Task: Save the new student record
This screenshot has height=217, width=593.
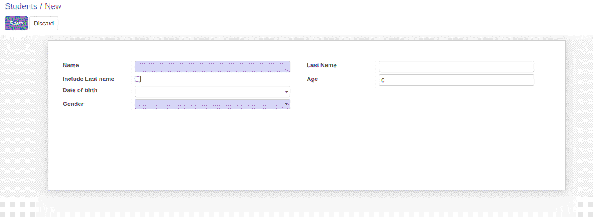Action: [16, 23]
